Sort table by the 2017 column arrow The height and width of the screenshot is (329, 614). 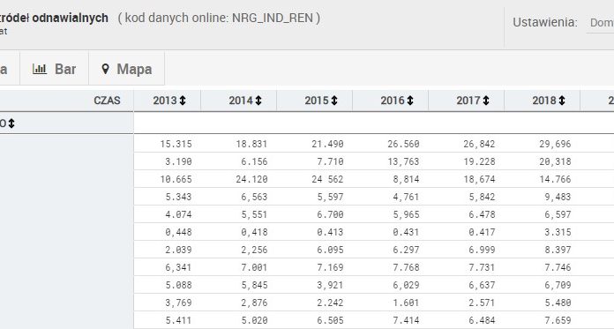pos(486,101)
